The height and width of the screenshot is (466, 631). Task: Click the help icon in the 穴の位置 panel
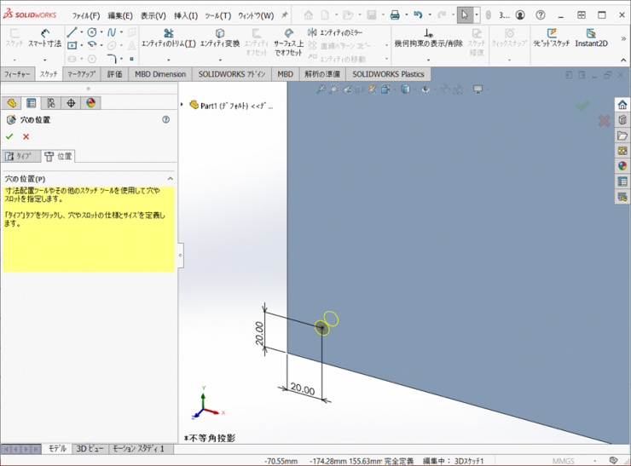165,120
